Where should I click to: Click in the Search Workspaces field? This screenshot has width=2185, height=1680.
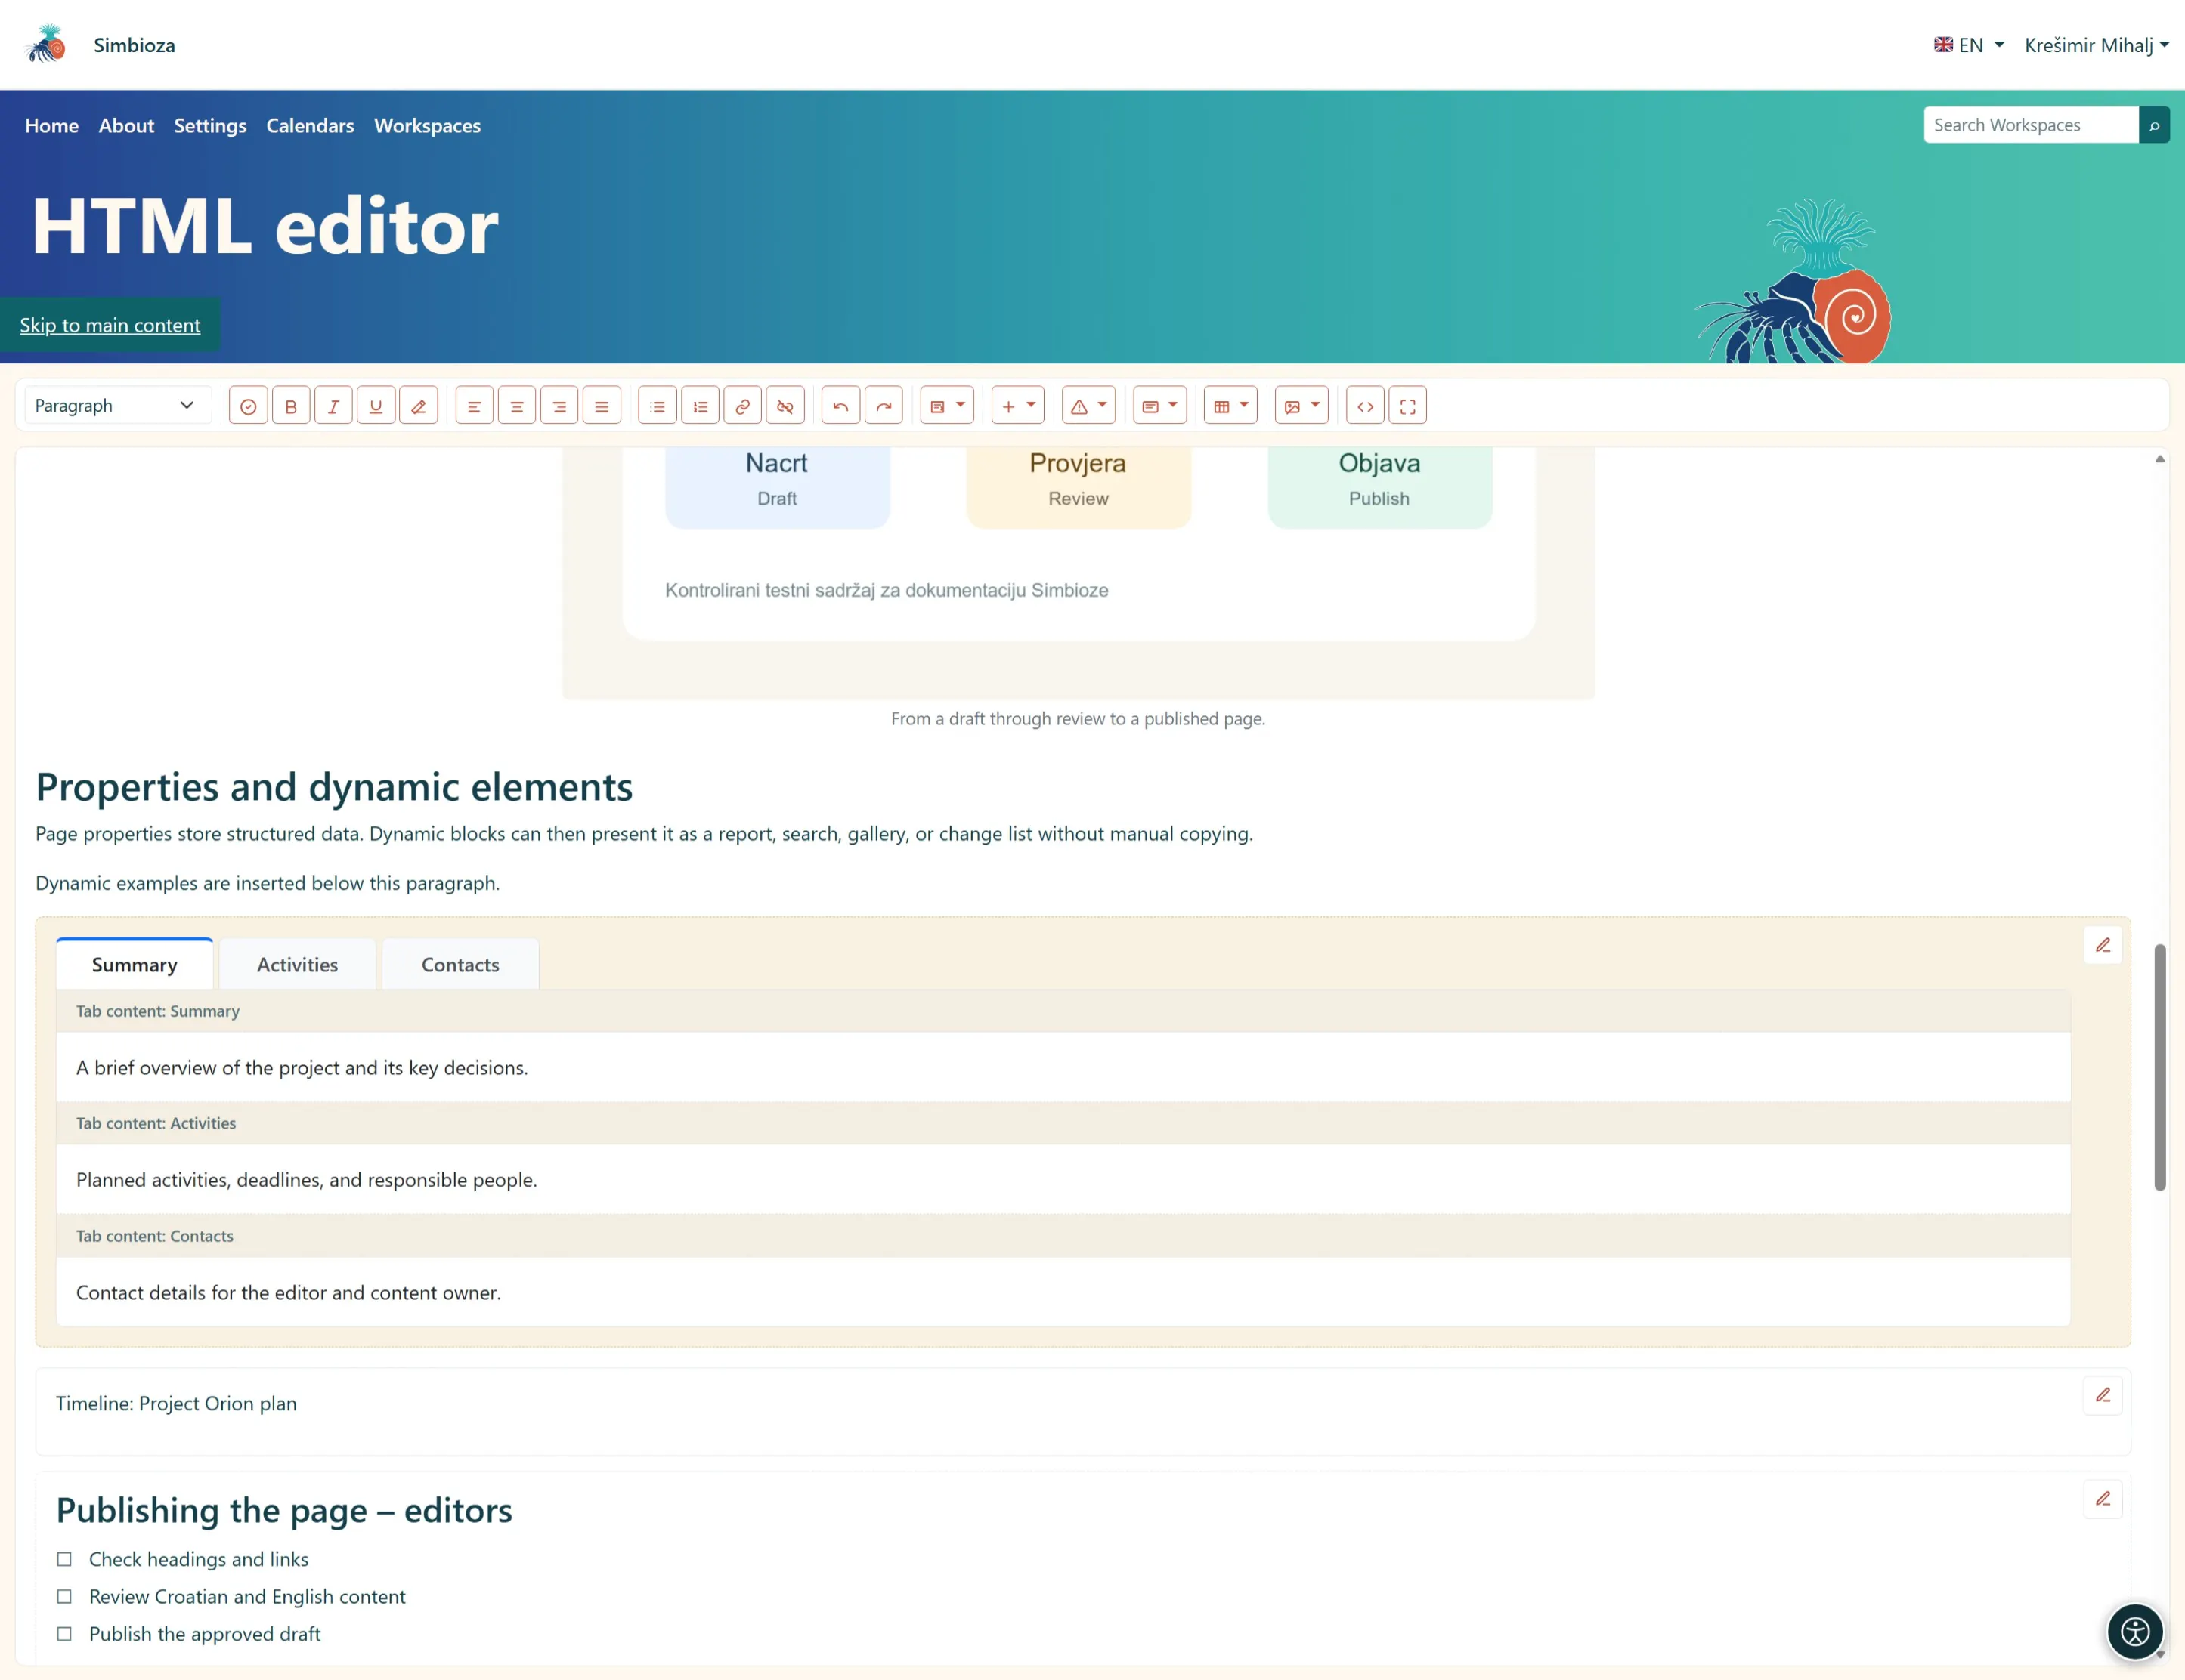coord(2030,125)
